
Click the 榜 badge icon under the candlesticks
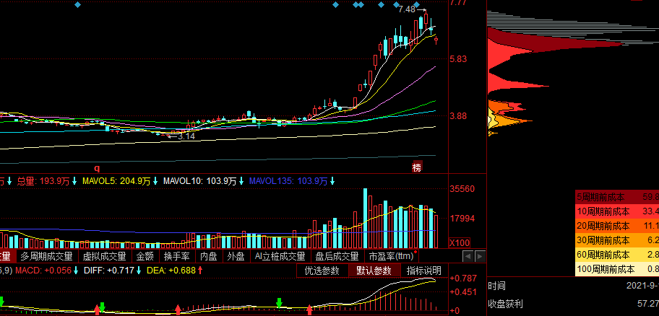tap(416, 167)
